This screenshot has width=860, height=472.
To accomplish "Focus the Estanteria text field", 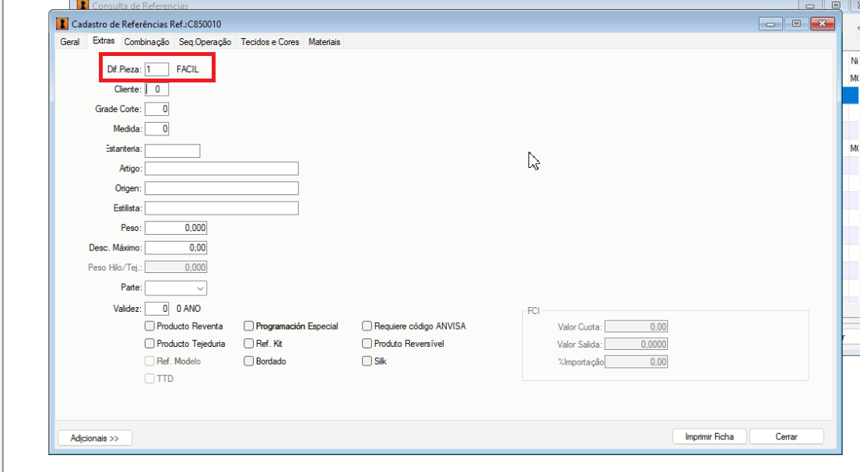I will coord(173,151).
